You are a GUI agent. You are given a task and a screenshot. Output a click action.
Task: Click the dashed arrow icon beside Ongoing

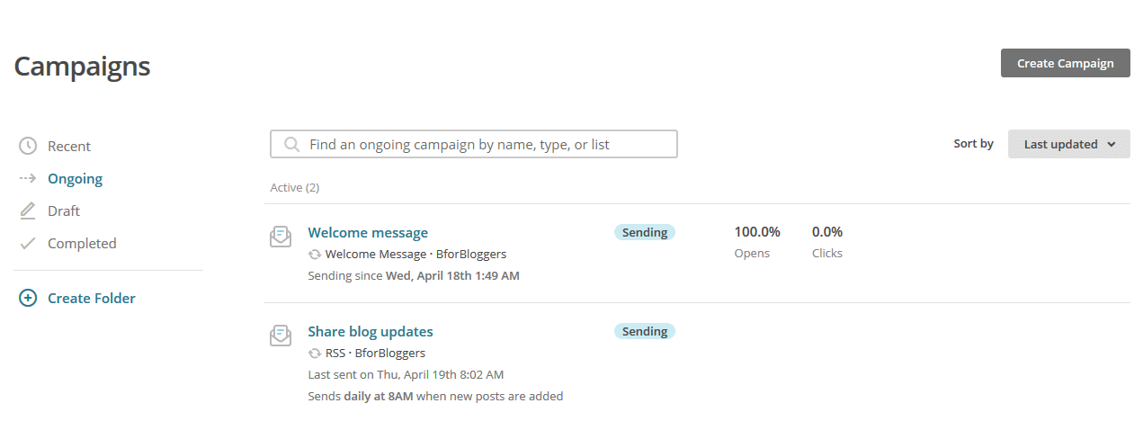point(28,178)
